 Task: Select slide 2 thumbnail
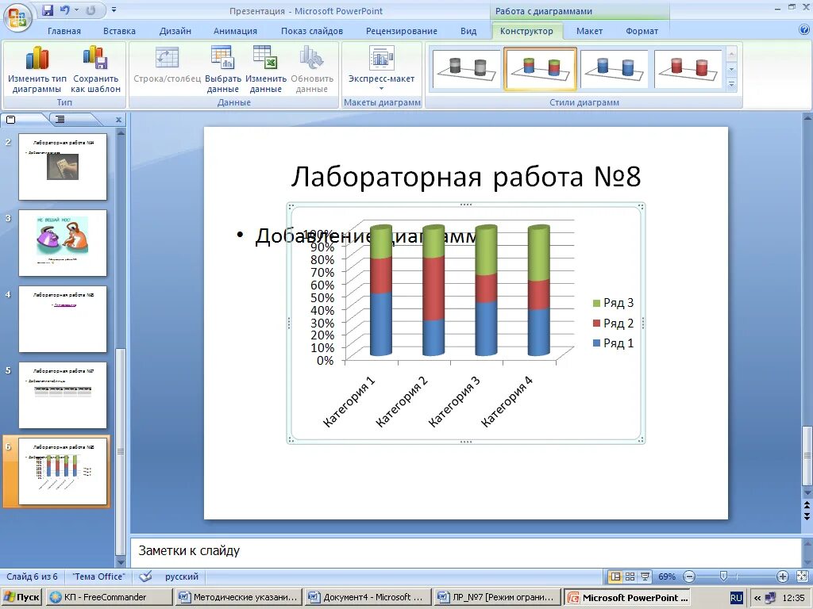coord(63,167)
